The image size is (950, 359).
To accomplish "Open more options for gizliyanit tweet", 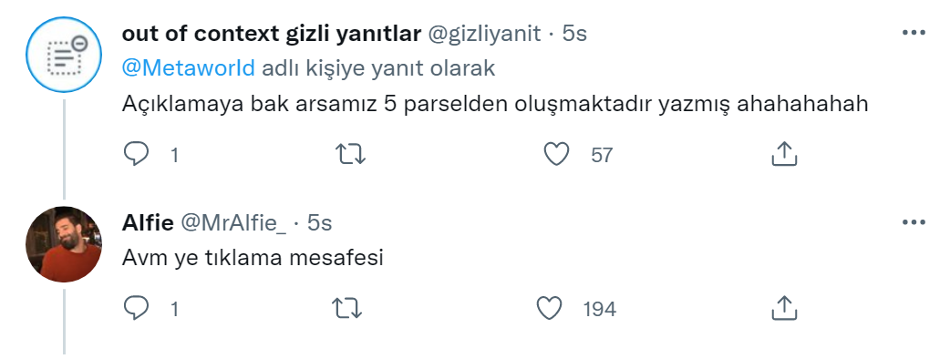I will 914,33.
